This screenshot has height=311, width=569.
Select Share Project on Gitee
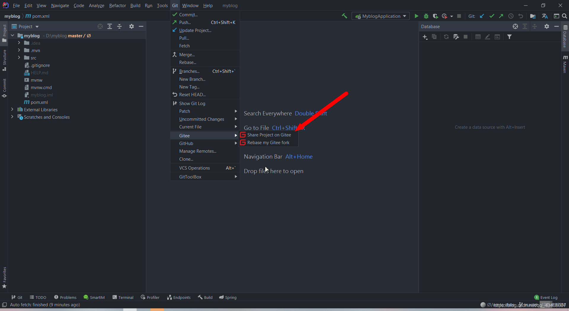(x=268, y=135)
